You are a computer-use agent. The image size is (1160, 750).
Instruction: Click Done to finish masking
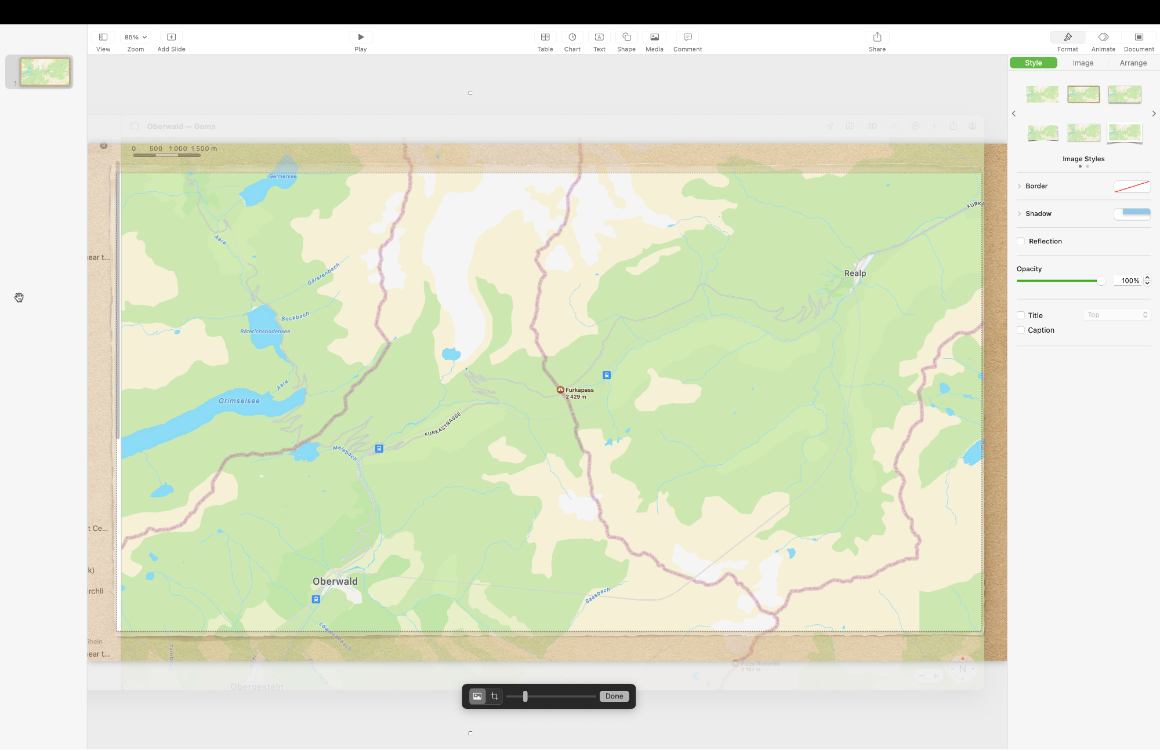coord(614,697)
